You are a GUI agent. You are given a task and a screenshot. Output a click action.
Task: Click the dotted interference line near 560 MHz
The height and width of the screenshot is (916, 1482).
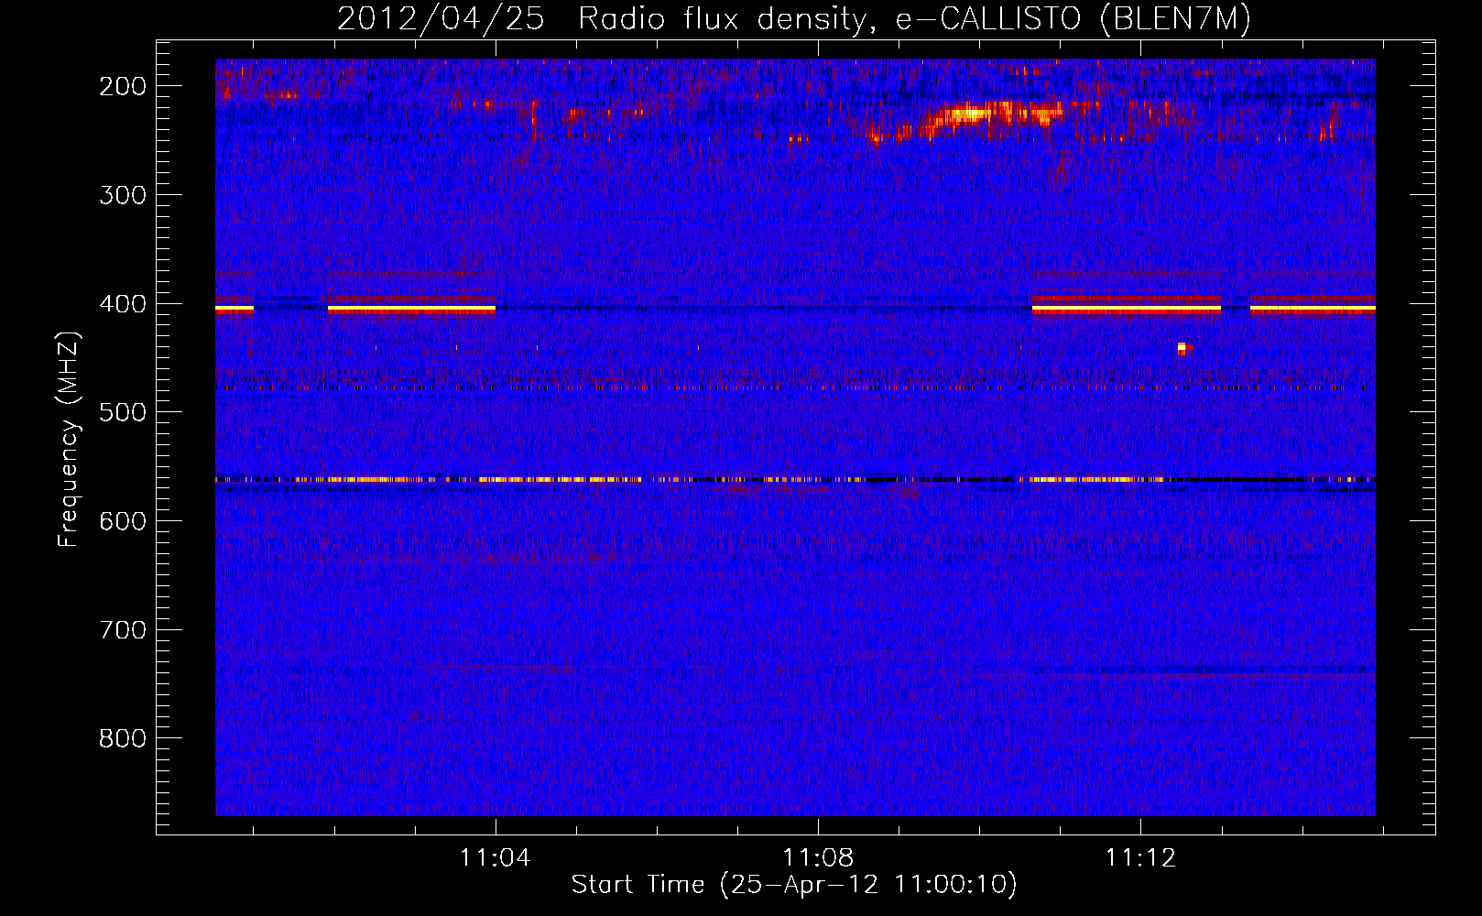pyautogui.click(x=795, y=479)
